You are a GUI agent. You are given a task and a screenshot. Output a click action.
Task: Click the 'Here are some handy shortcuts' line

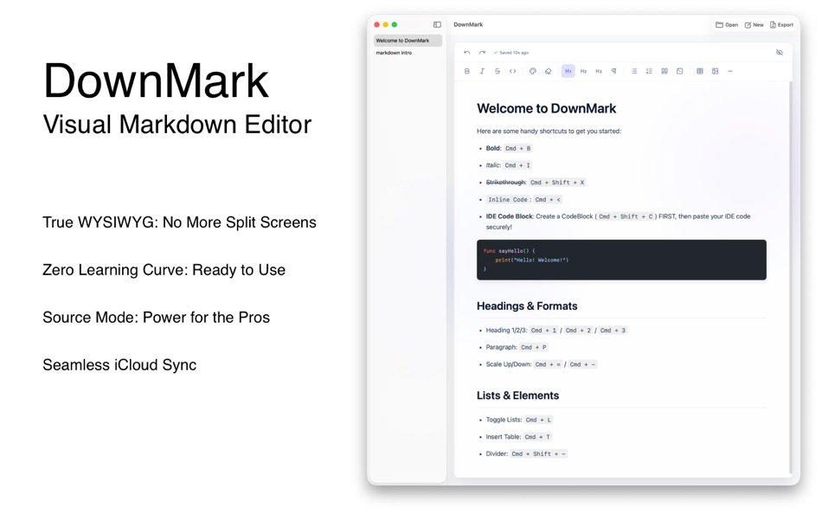pos(549,132)
